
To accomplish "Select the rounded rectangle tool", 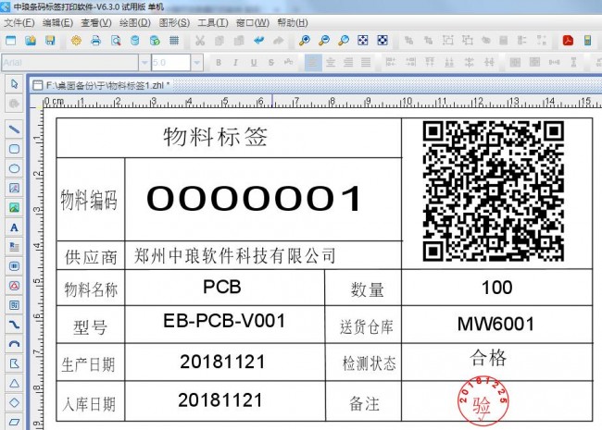I will click(x=14, y=149).
